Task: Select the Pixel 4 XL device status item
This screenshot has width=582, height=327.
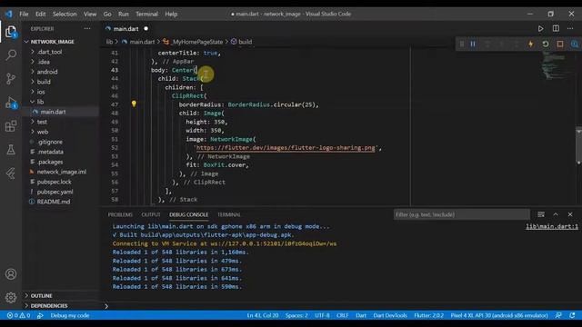Action: click(x=499, y=315)
